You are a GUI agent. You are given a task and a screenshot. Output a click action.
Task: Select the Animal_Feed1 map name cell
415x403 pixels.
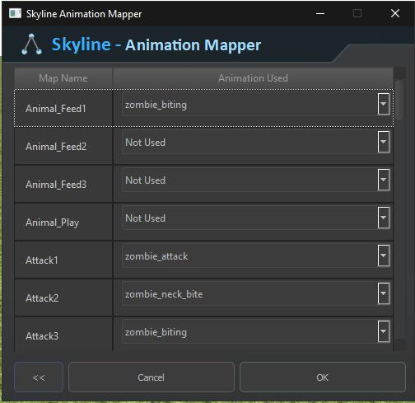coord(63,108)
